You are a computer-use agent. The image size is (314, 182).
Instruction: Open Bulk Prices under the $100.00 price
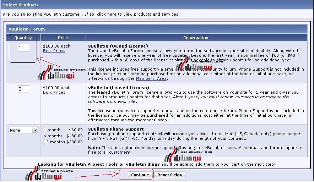54,93
